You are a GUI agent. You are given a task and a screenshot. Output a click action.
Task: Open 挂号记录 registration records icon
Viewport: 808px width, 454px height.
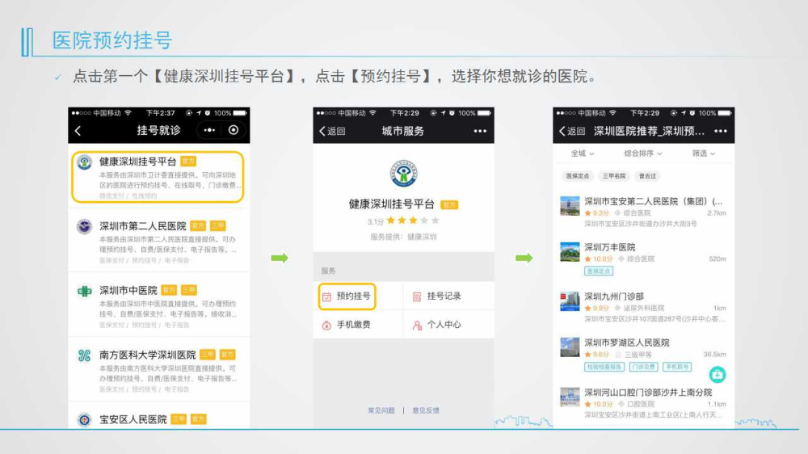417,296
